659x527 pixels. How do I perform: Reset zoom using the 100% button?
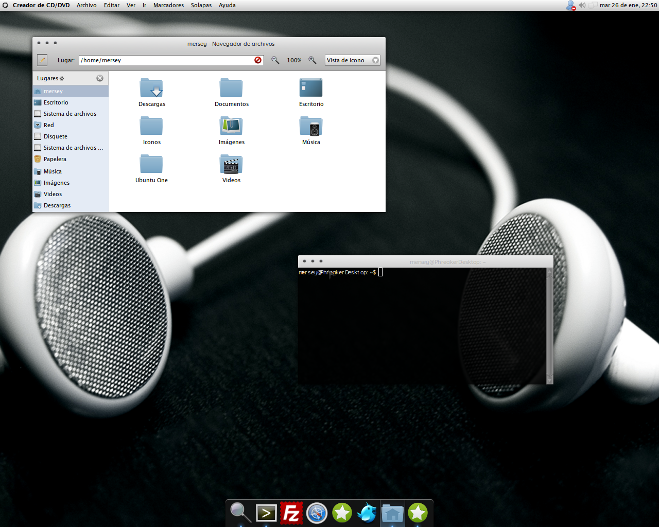(x=294, y=60)
